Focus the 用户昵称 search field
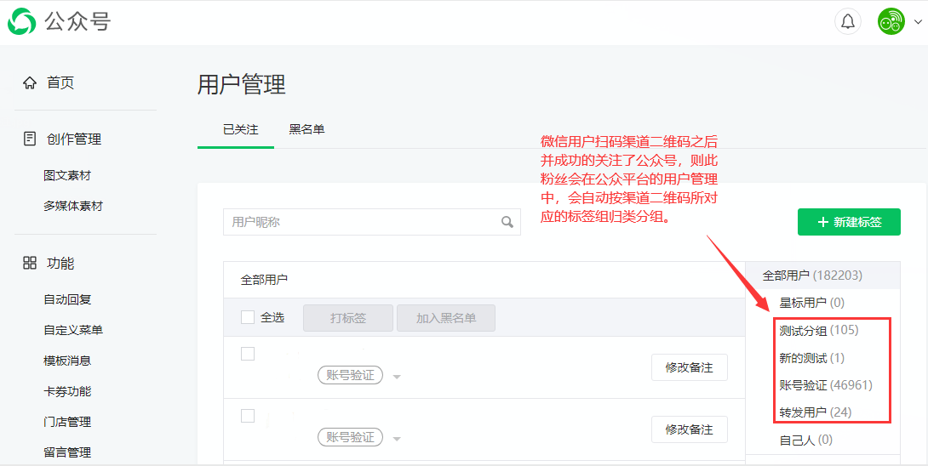 point(362,222)
